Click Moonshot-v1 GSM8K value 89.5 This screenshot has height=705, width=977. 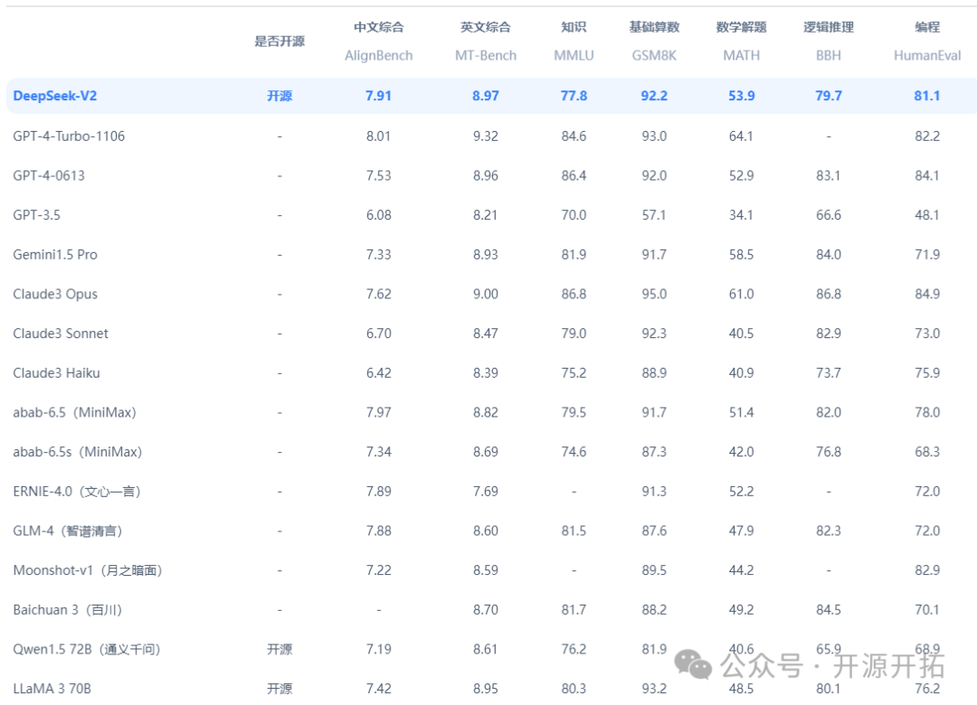point(654,570)
